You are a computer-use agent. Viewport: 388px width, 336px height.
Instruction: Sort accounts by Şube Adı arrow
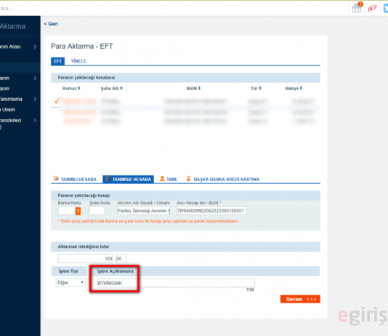[x=121, y=88]
